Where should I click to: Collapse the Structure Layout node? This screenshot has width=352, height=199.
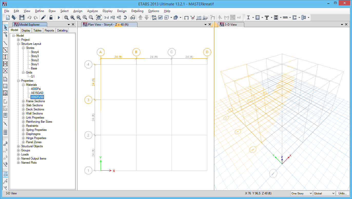click(x=18, y=44)
